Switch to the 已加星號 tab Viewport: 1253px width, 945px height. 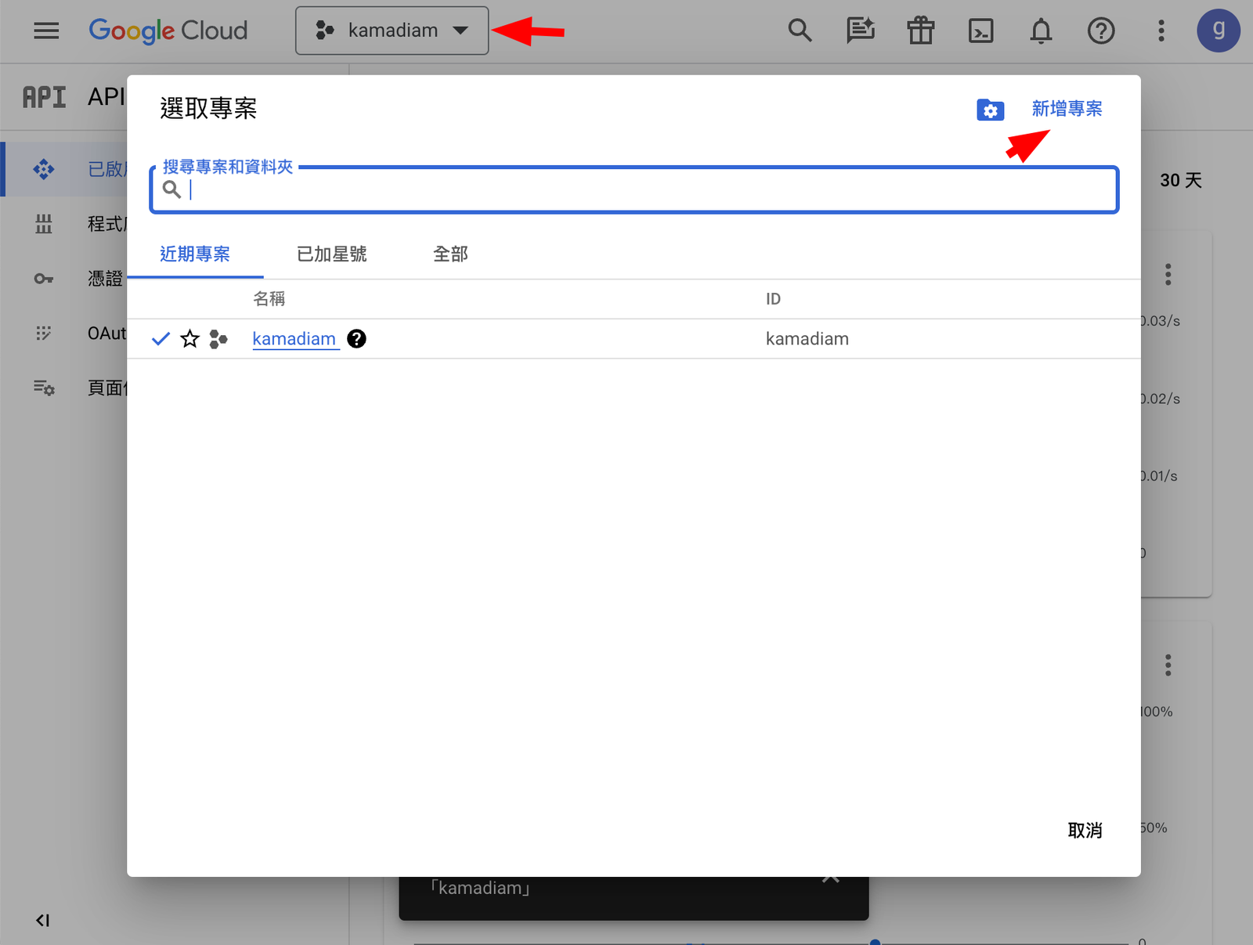pyautogui.click(x=331, y=254)
